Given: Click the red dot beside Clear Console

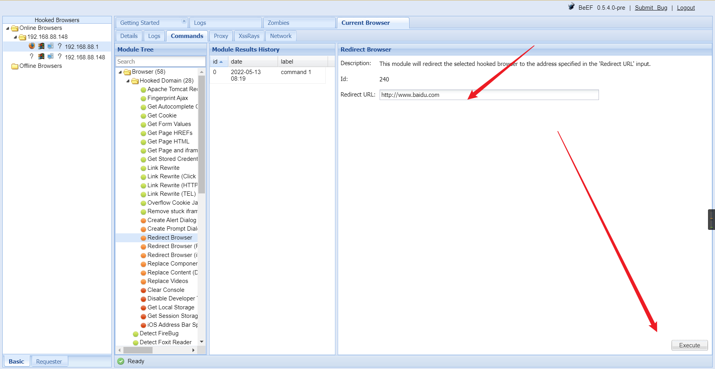Looking at the screenshot, I should [x=143, y=290].
